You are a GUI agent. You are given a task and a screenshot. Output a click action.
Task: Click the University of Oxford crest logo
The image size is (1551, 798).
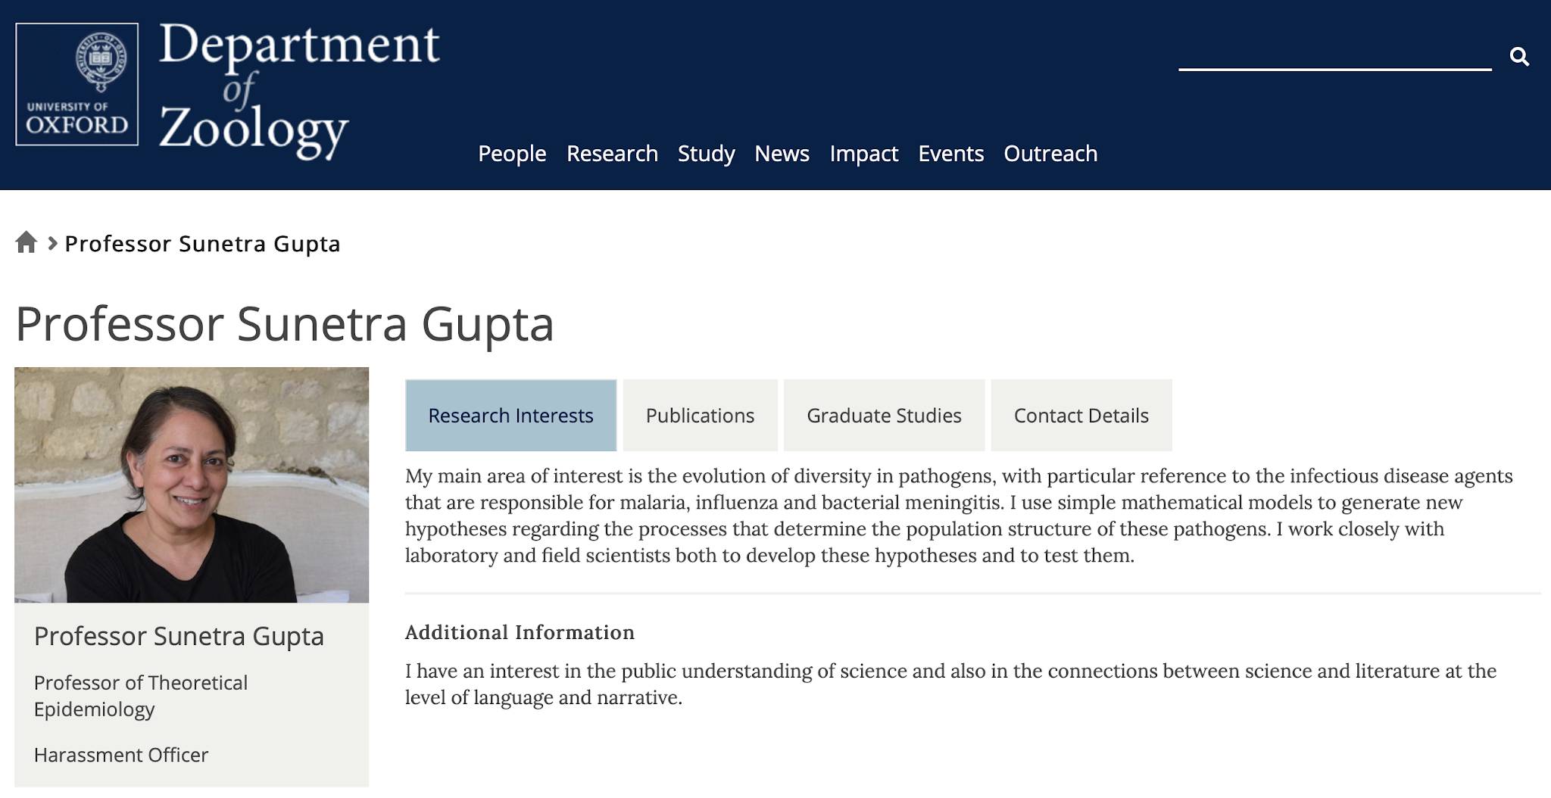tap(77, 84)
